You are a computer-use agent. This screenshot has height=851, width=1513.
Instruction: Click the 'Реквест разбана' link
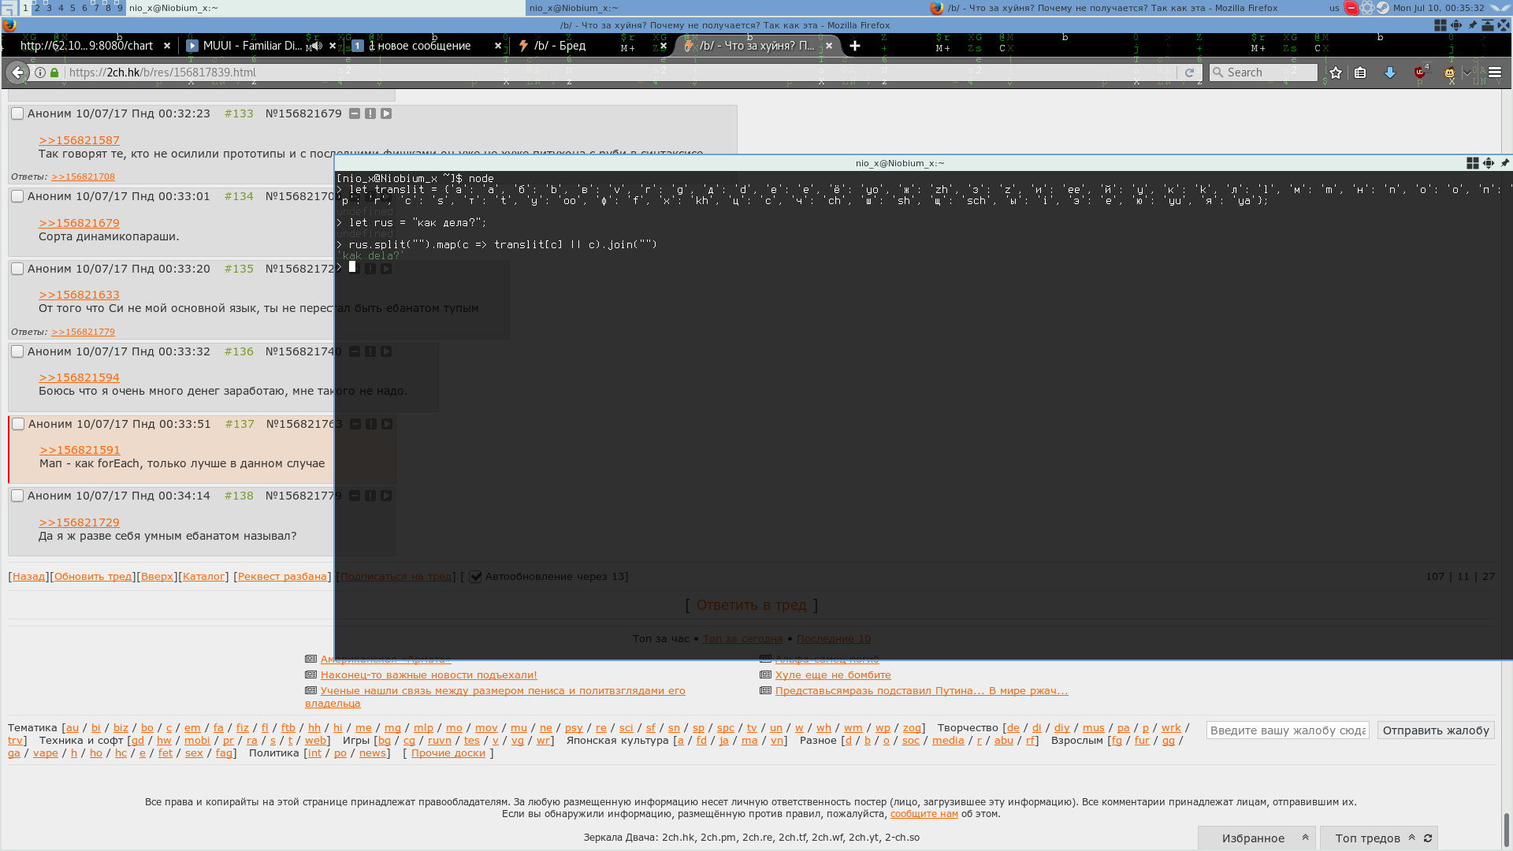click(282, 577)
